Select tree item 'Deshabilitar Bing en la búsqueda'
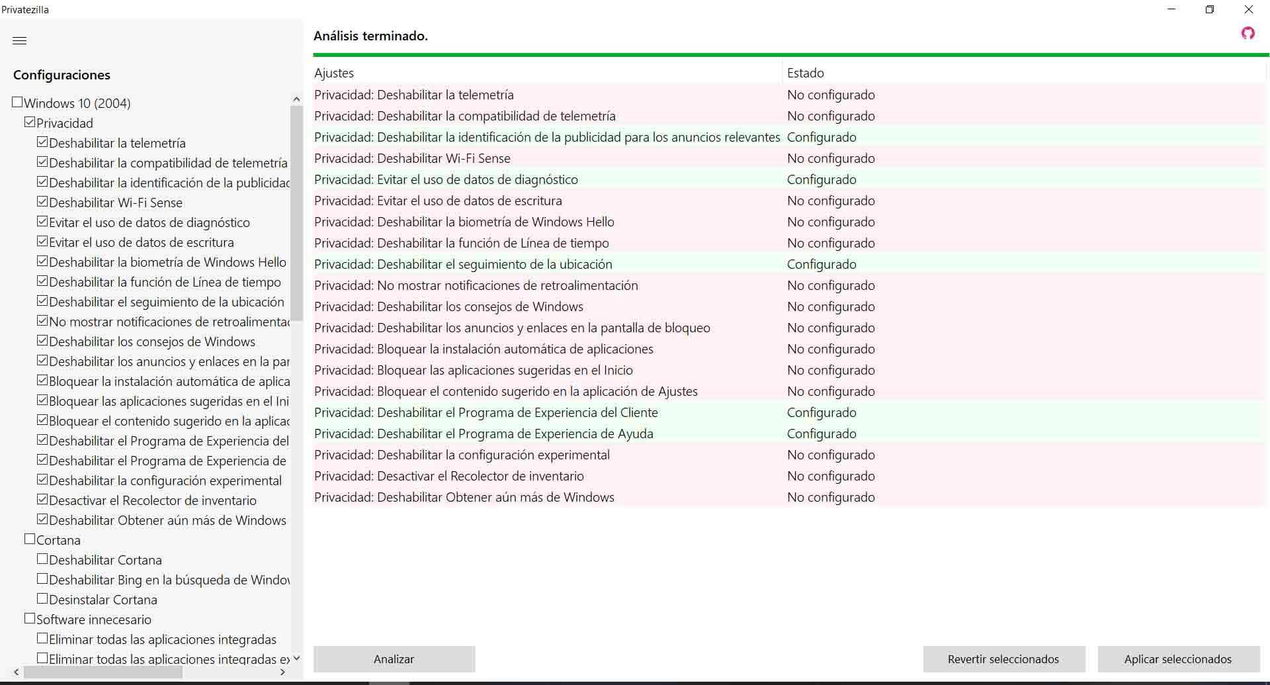Viewport: 1270px width, 685px height. tap(169, 580)
